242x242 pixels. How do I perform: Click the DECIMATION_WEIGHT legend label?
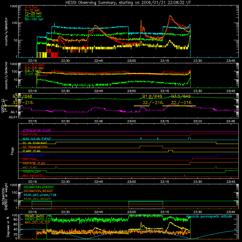click(38, 191)
